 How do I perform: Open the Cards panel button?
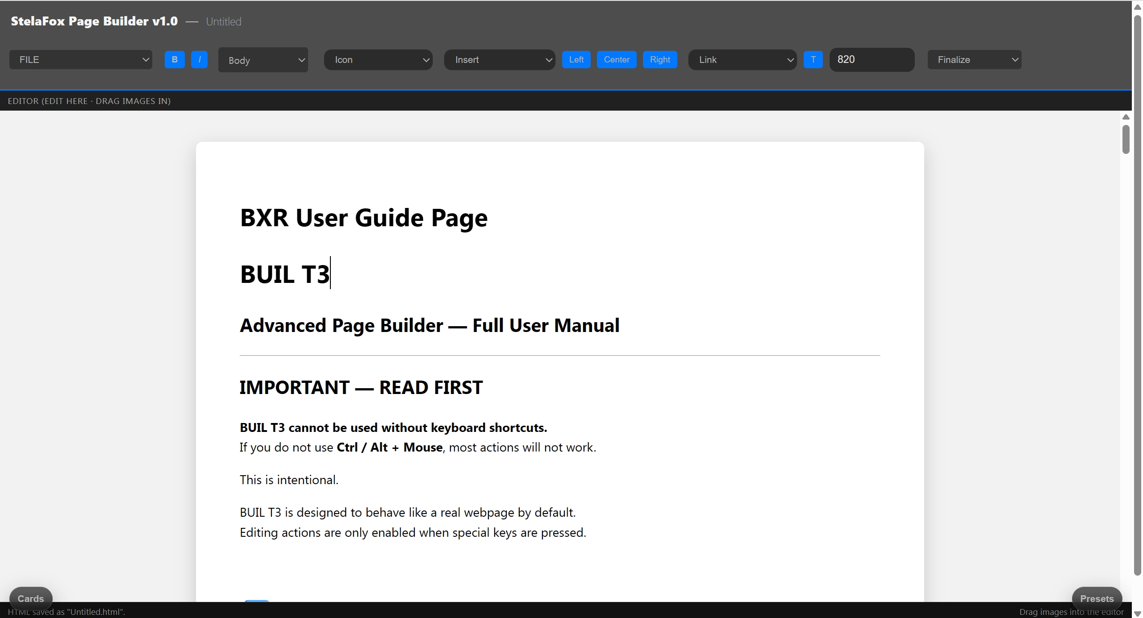31,598
